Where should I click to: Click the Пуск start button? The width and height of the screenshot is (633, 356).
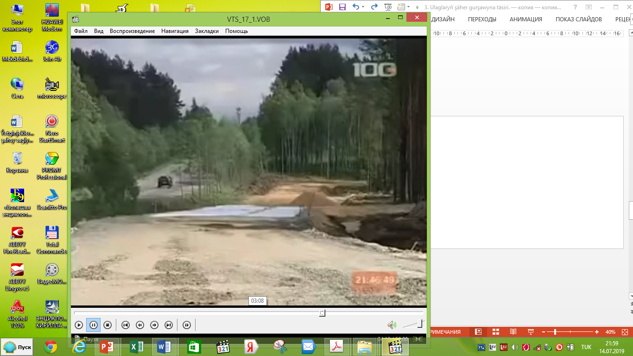[18, 347]
